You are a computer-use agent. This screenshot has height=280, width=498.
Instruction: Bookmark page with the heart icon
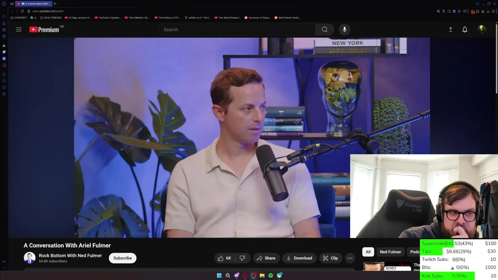click(465, 11)
